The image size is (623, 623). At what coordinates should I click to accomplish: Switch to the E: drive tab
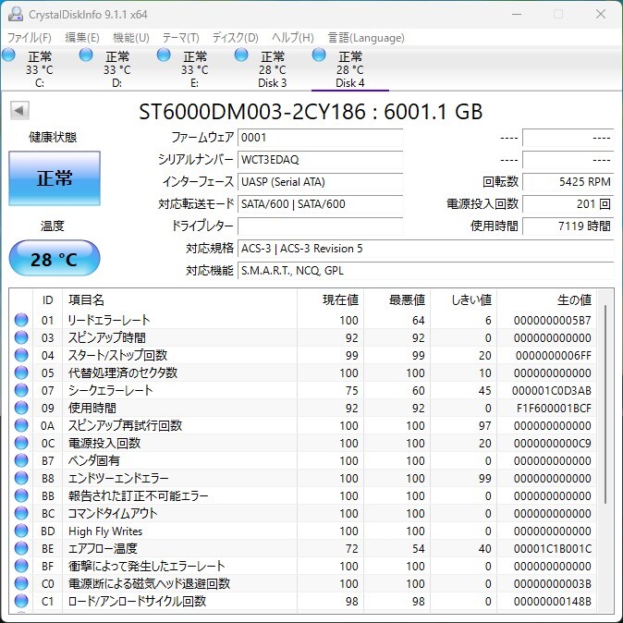click(195, 69)
